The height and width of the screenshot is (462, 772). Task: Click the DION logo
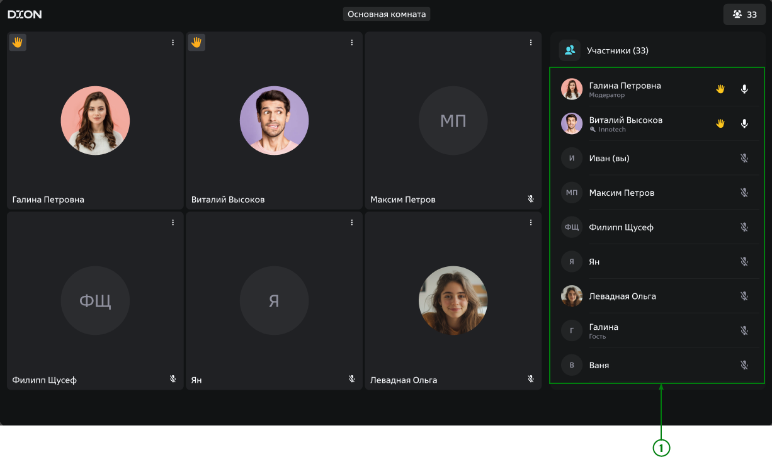point(25,14)
